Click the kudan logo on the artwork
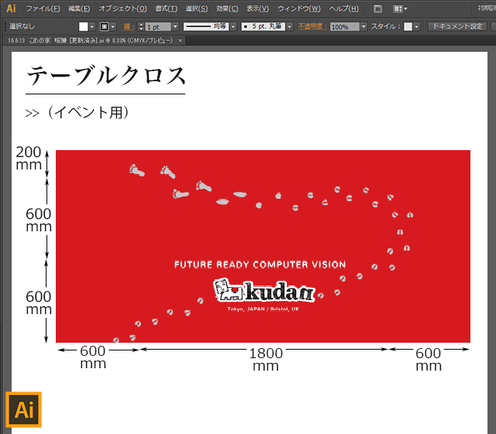 click(x=264, y=291)
